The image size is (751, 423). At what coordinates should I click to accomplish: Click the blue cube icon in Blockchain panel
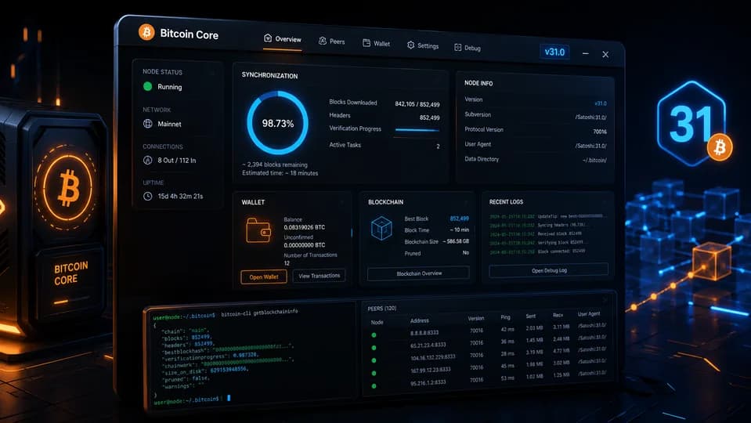click(381, 227)
